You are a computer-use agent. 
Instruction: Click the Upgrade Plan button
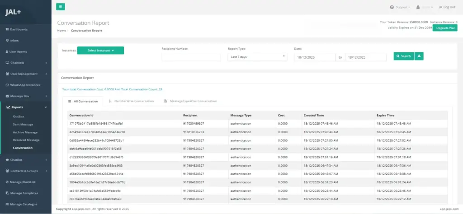pos(444,28)
